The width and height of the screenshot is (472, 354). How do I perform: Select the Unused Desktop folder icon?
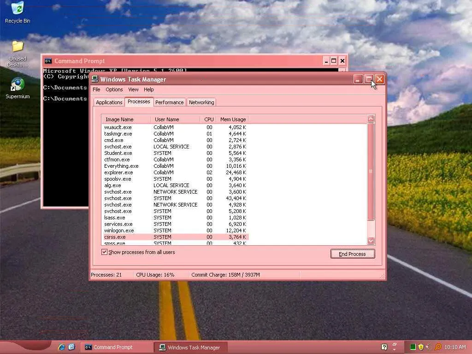pos(18,53)
